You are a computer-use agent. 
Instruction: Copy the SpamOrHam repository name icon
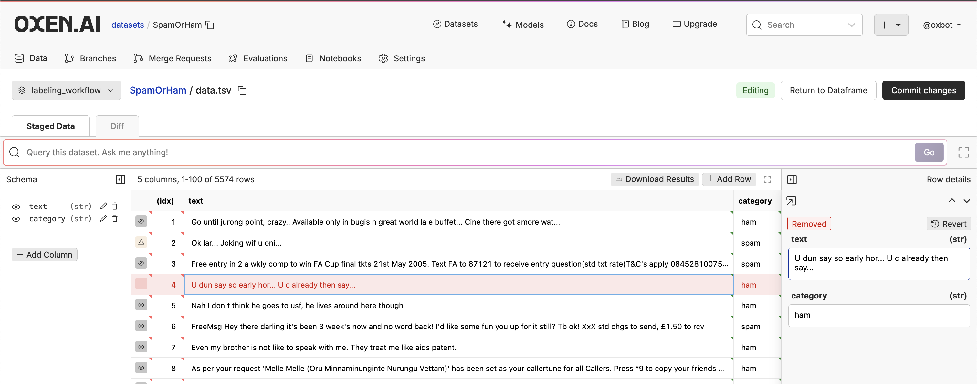(x=210, y=25)
